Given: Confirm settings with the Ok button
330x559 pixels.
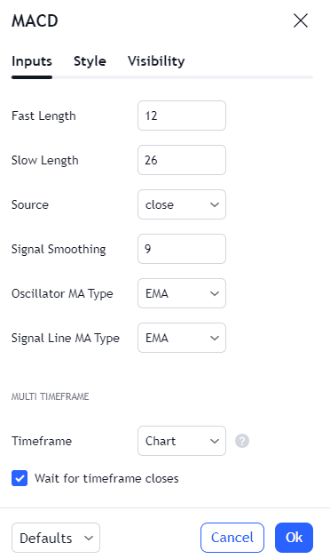Looking at the screenshot, I should [294, 538].
